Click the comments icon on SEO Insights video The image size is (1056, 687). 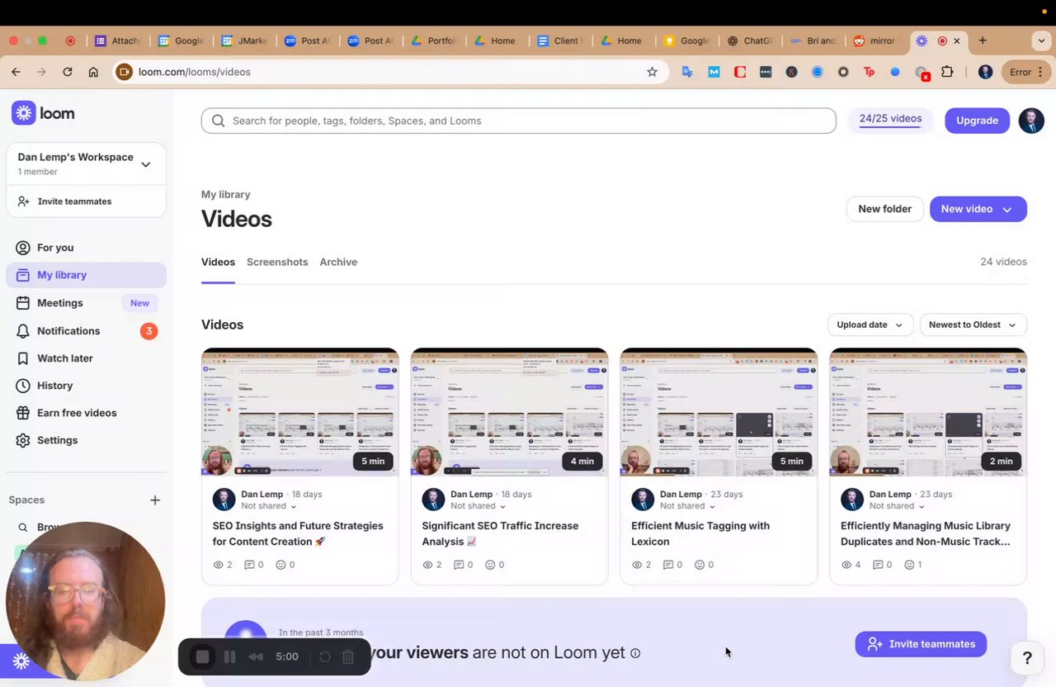tap(249, 565)
